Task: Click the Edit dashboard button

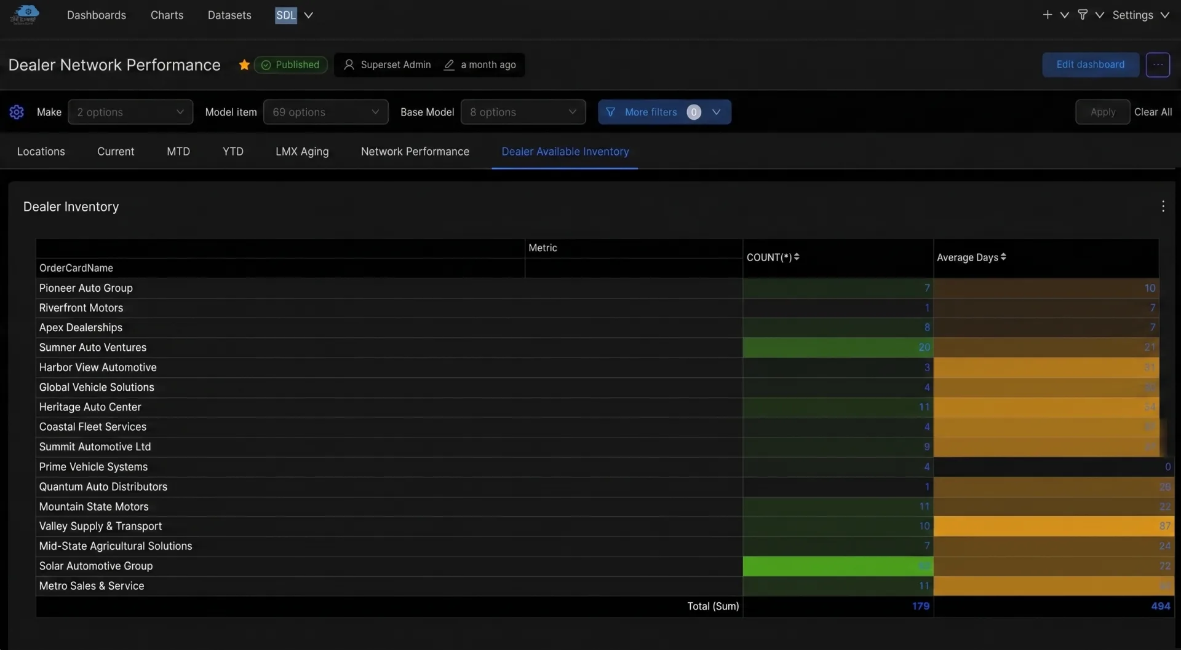Action: [x=1091, y=65]
